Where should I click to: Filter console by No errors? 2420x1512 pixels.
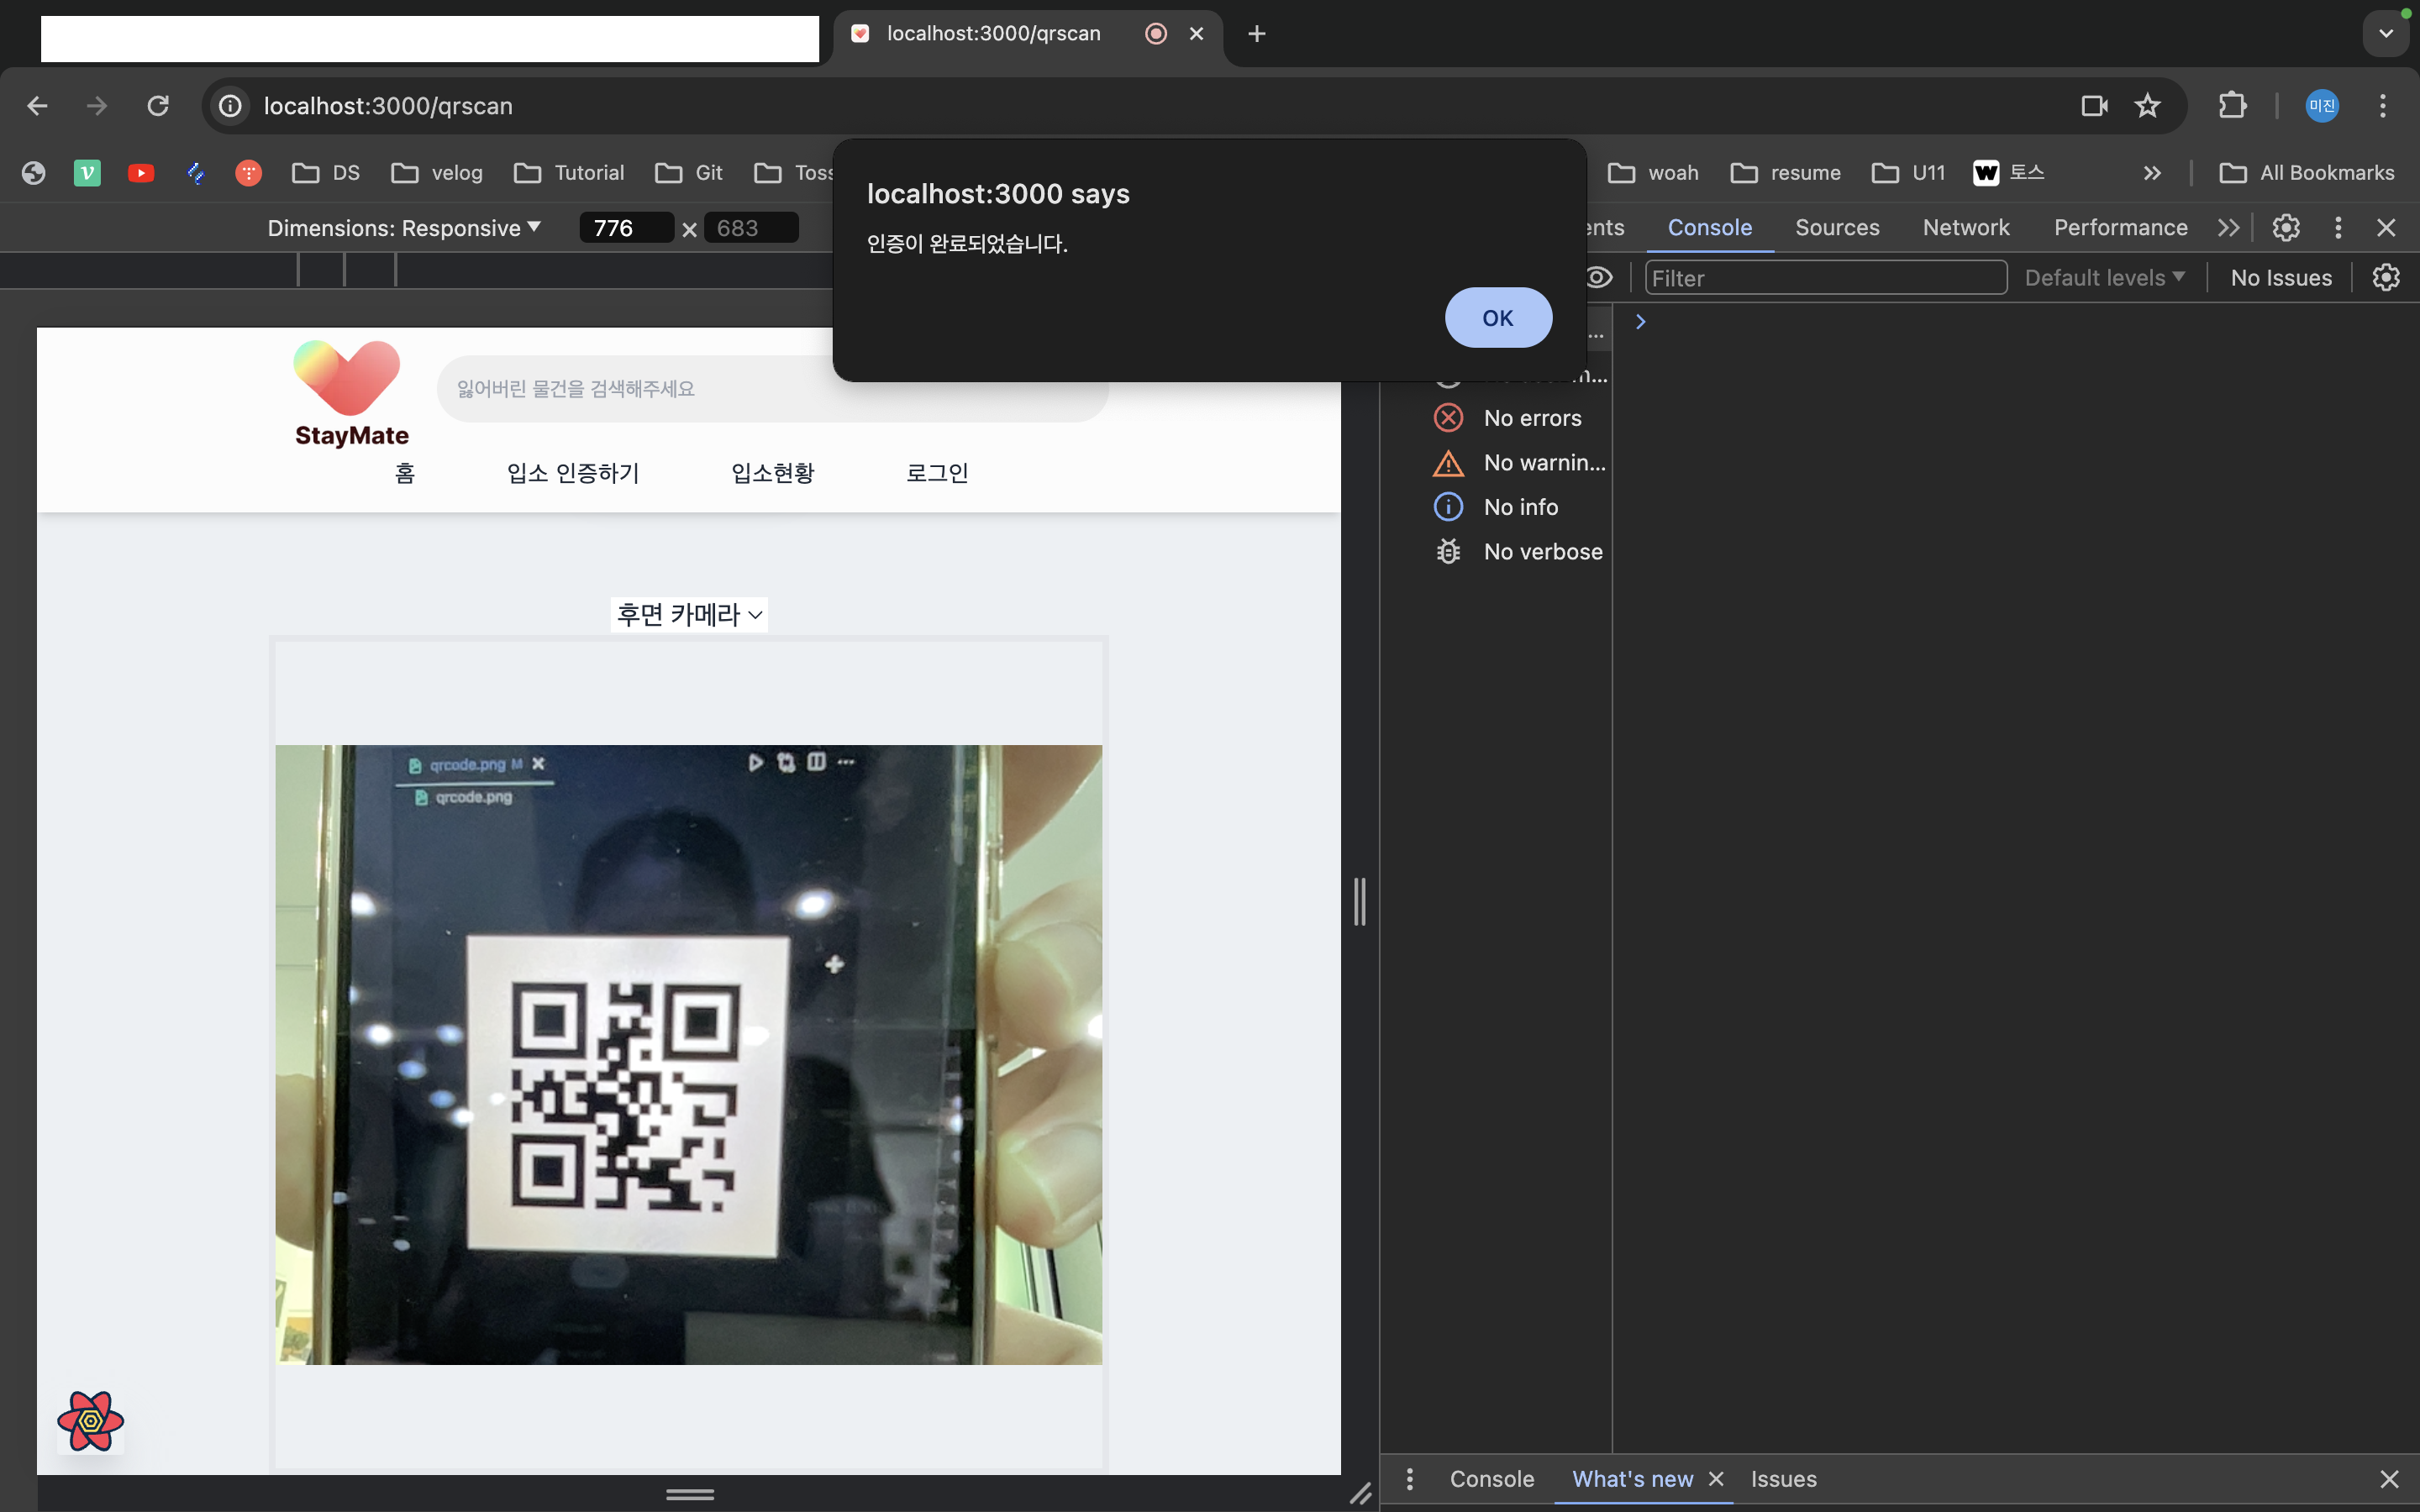(x=1531, y=418)
